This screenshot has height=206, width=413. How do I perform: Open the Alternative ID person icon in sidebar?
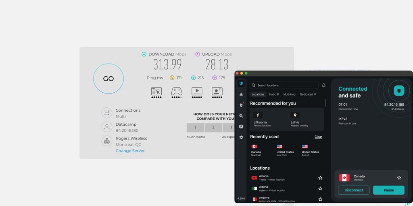click(241, 127)
